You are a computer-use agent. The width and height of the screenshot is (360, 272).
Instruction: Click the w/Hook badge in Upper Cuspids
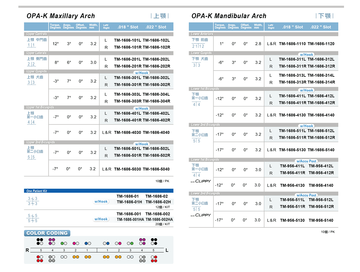pyautogui.click(x=142, y=73)
